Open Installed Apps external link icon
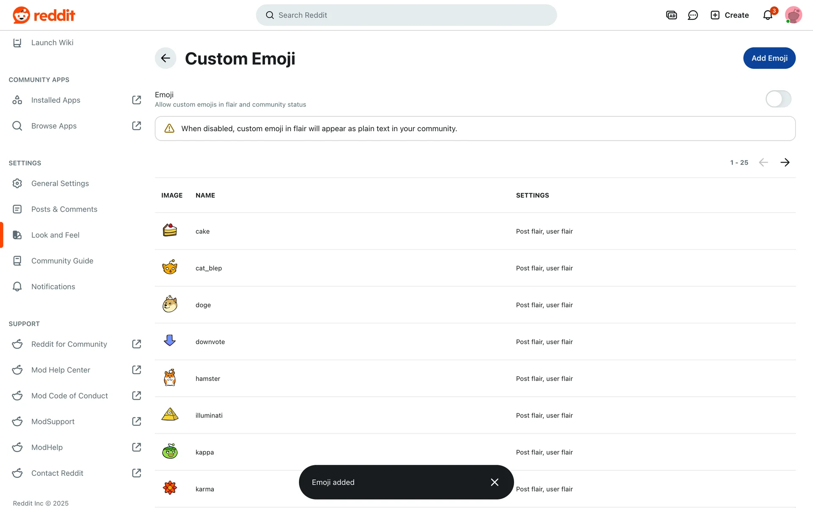The height and width of the screenshot is (508, 813). click(136, 100)
